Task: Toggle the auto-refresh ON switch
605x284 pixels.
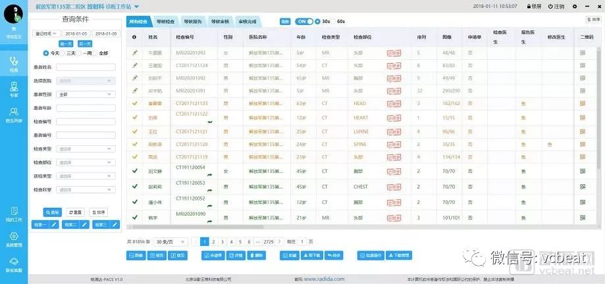Action: pos(304,22)
